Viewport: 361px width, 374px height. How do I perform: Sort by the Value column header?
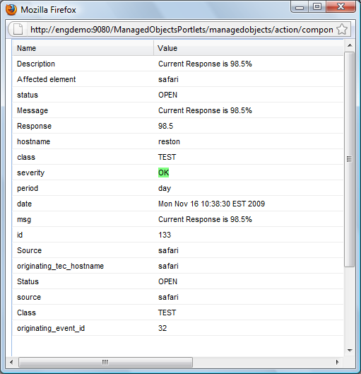tap(248, 48)
